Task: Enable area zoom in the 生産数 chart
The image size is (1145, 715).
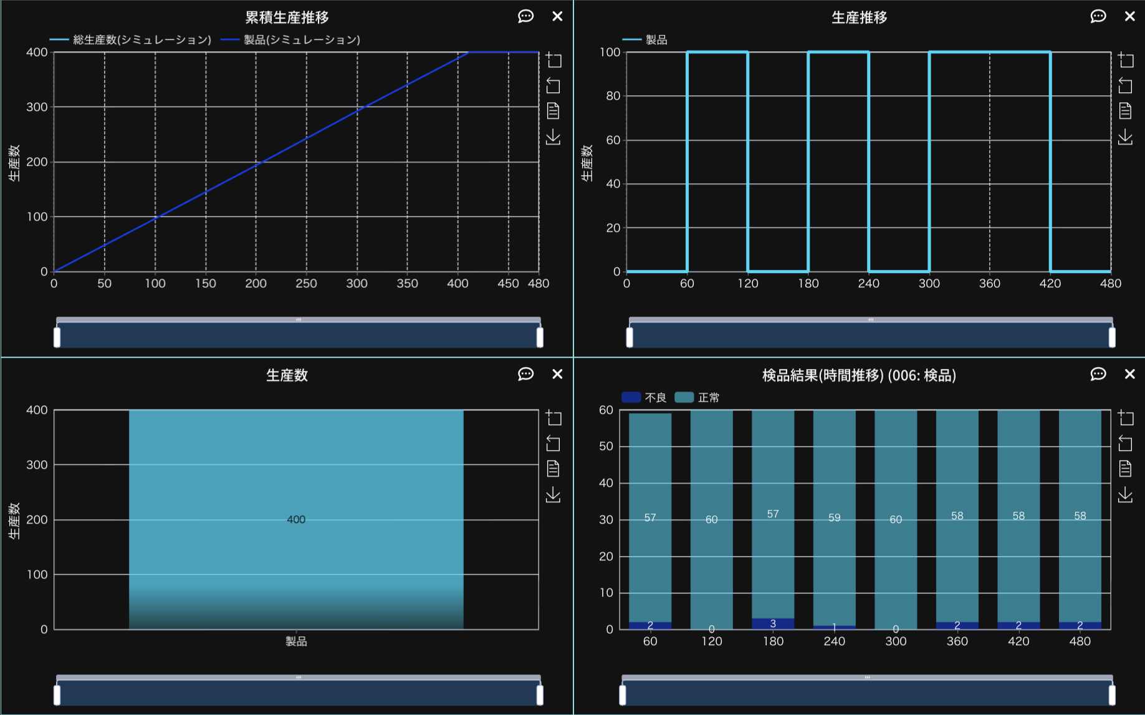Action: coord(553,418)
